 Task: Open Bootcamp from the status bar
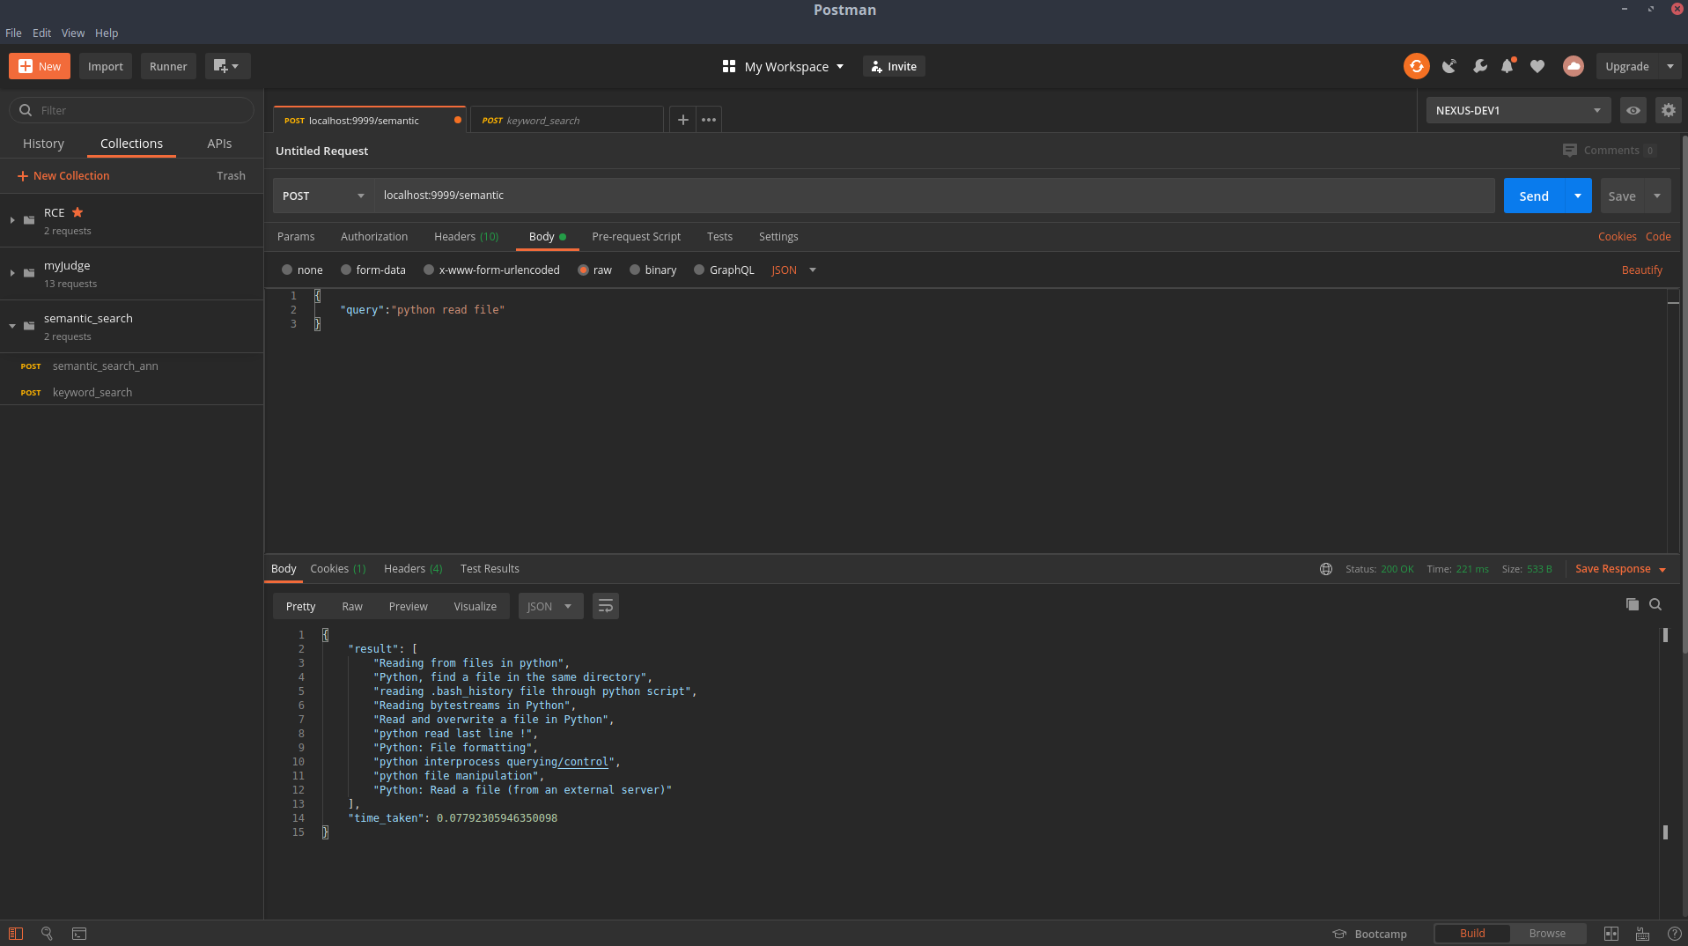[x=1369, y=934]
